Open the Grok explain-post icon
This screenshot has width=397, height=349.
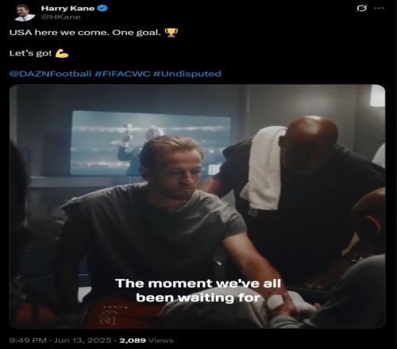click(361, 8)
